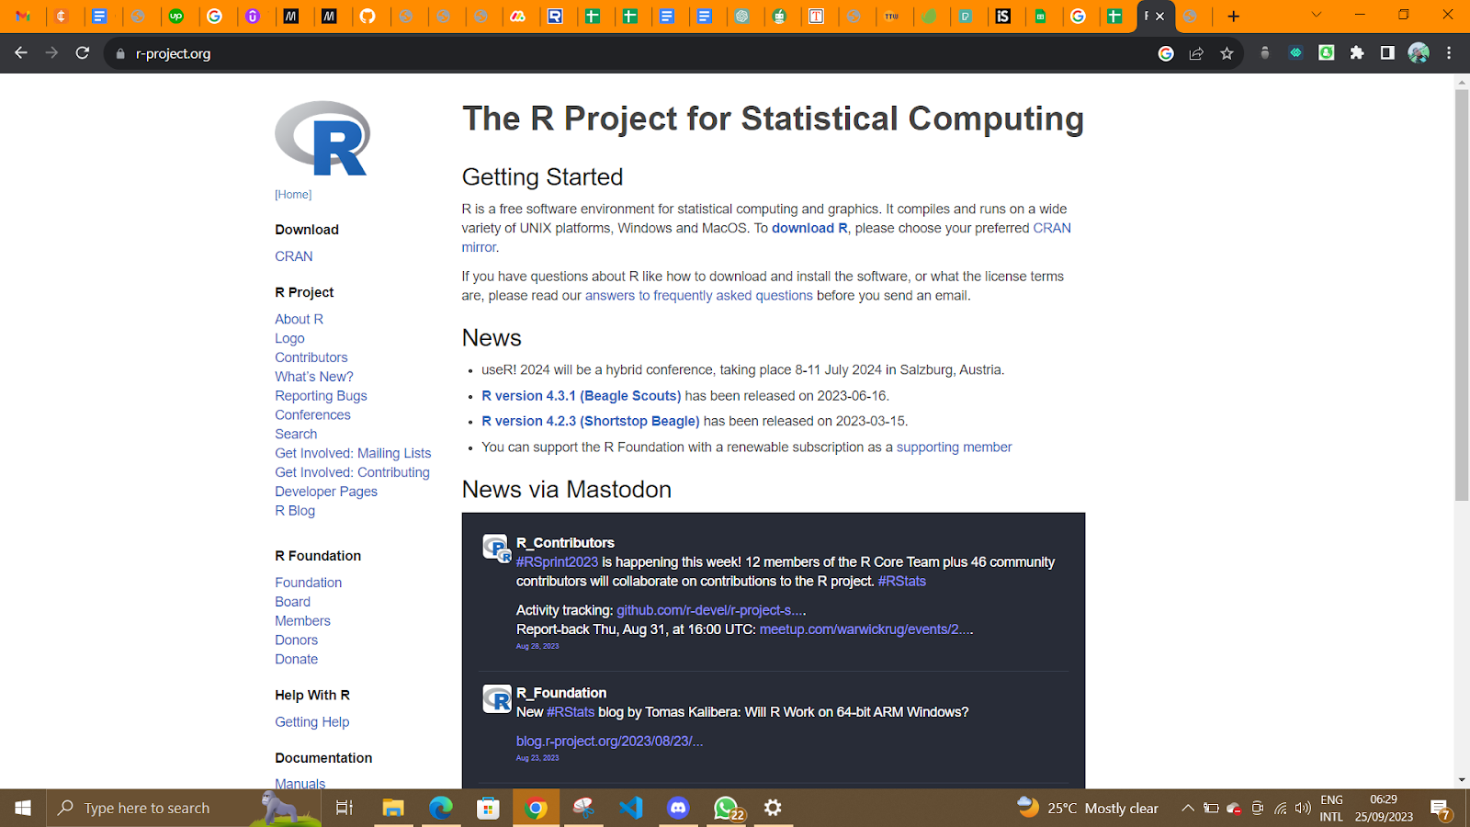Switch to the Upwork tab
The height and width of the screenshot is (827, 1470).
point(176,16)
